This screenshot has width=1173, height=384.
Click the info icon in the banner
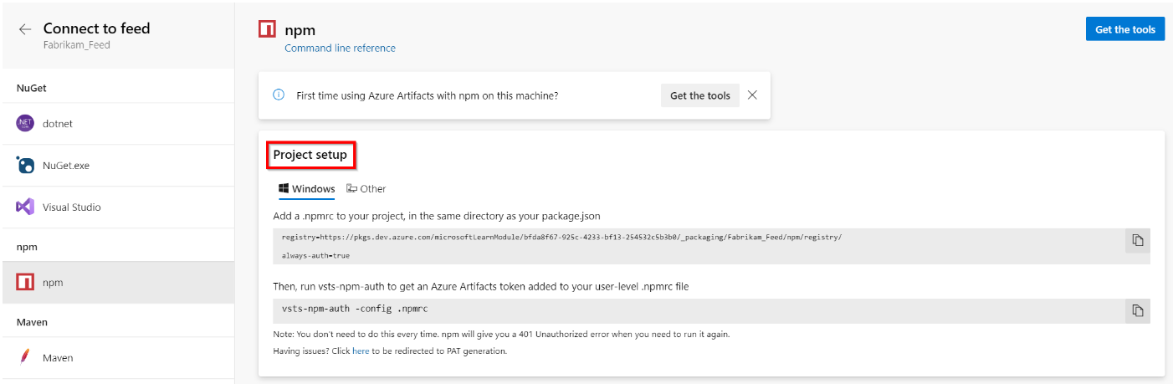(x=279, y=95)
